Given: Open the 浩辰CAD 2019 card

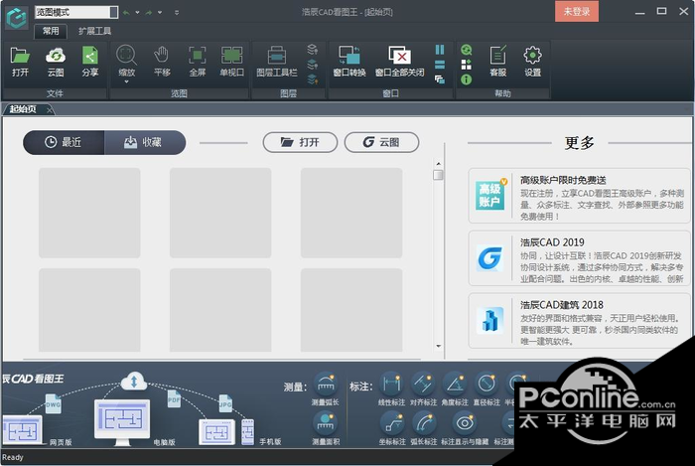Looking at the screenshot, I should (579, 258).
